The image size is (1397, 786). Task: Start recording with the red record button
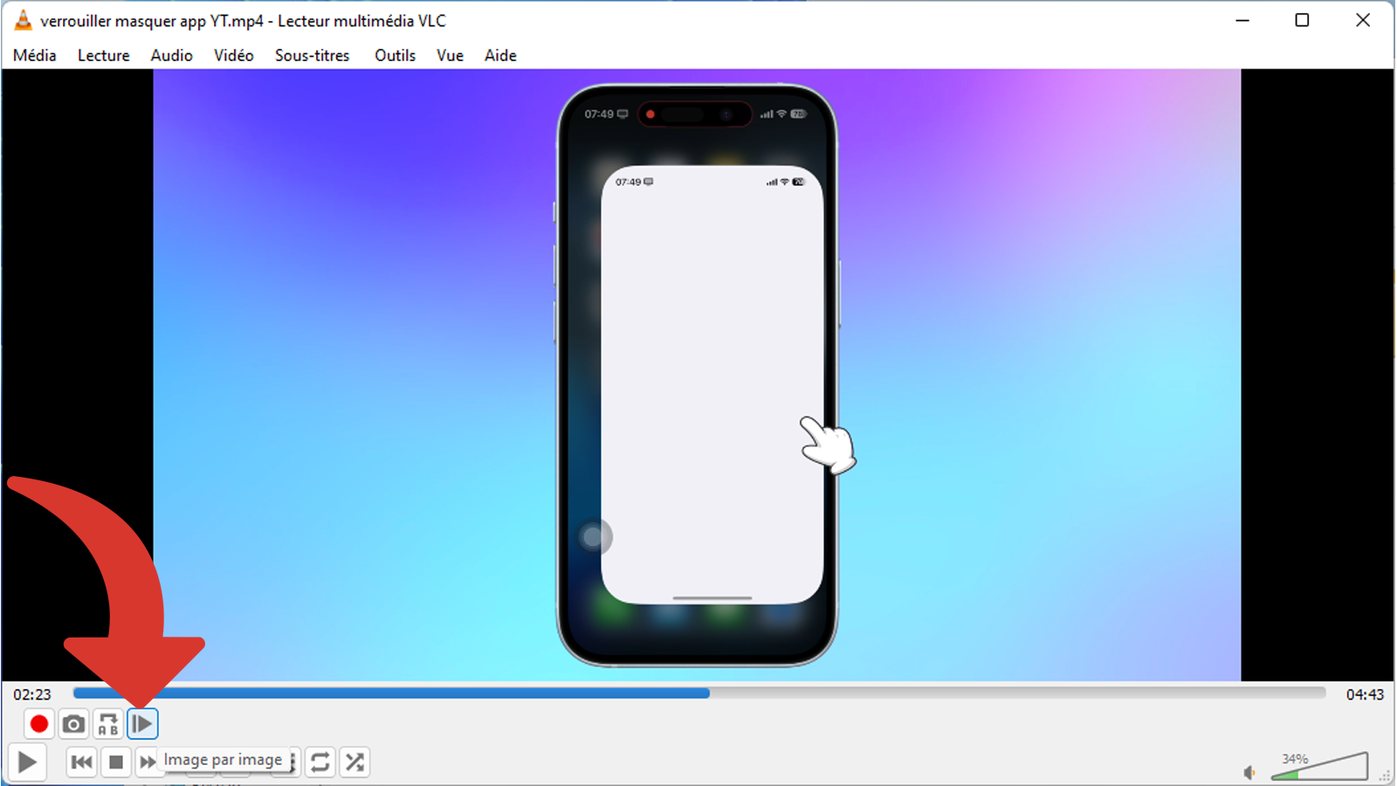(x=38, y=724)
